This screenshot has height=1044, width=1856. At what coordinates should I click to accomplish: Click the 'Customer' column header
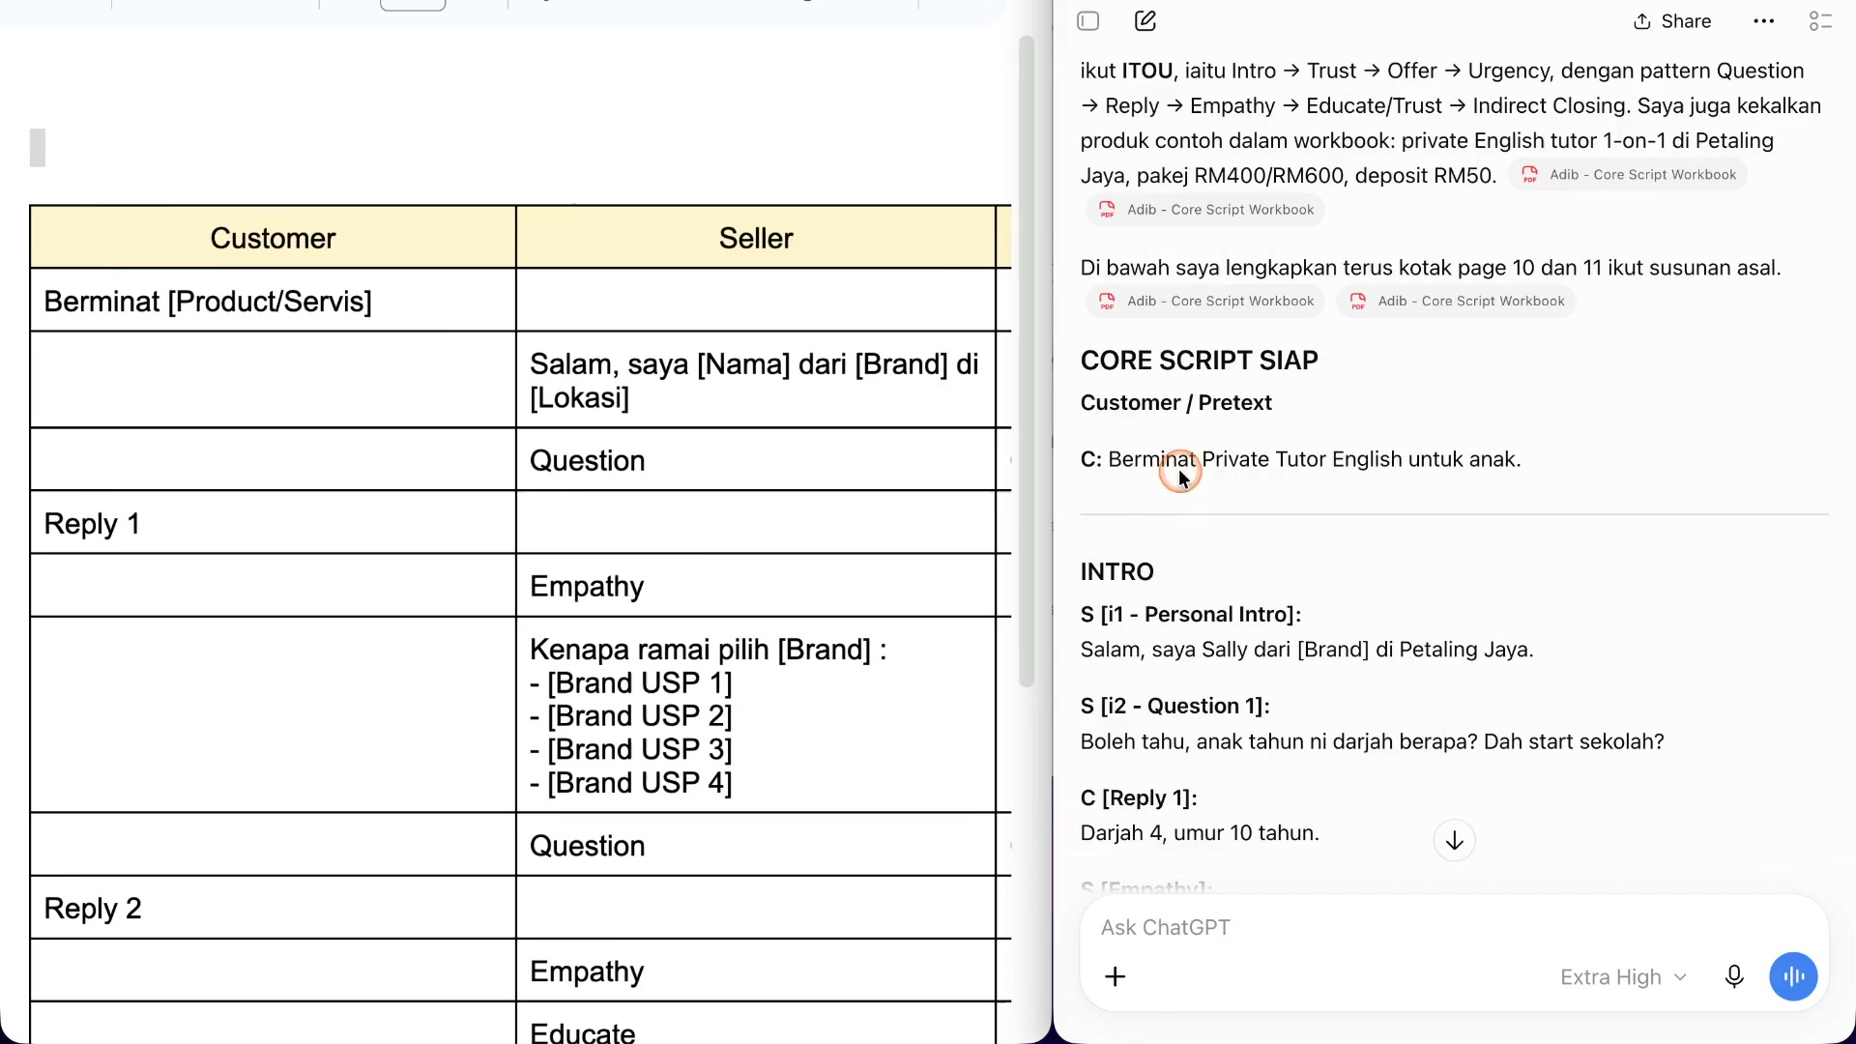point(273,238)
